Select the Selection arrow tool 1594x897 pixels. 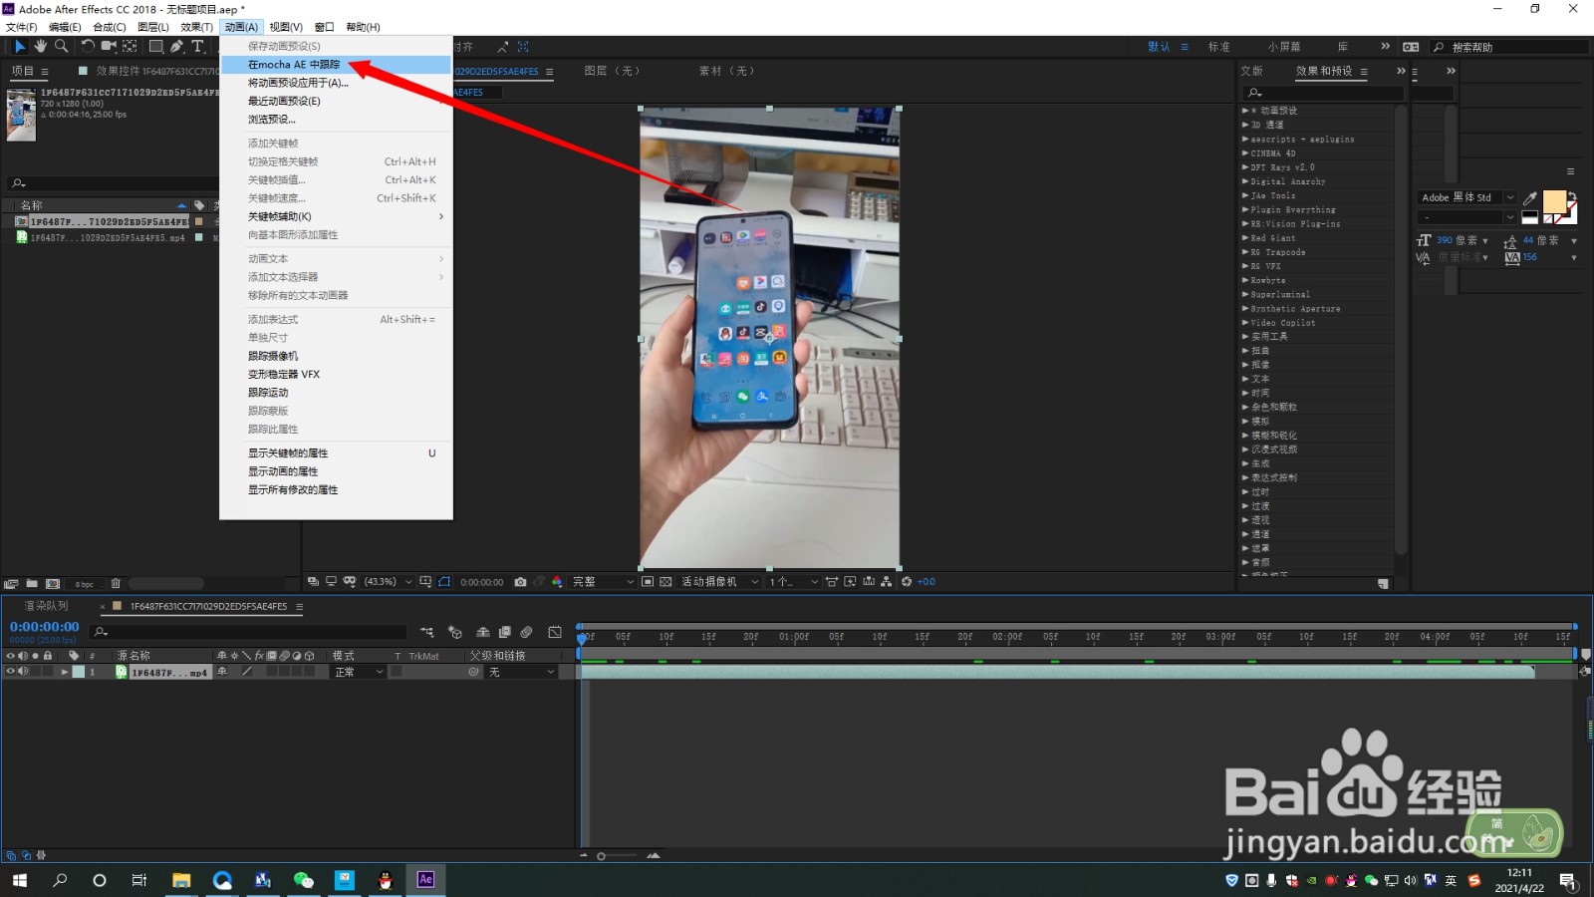[x=19, y=46]
